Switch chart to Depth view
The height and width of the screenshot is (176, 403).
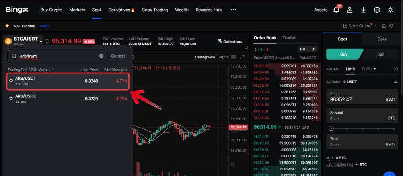(x=222, y=57)
